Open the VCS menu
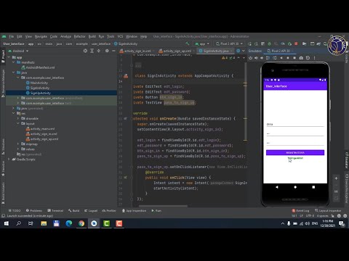 pyautogui.click(x=120, y=36)
